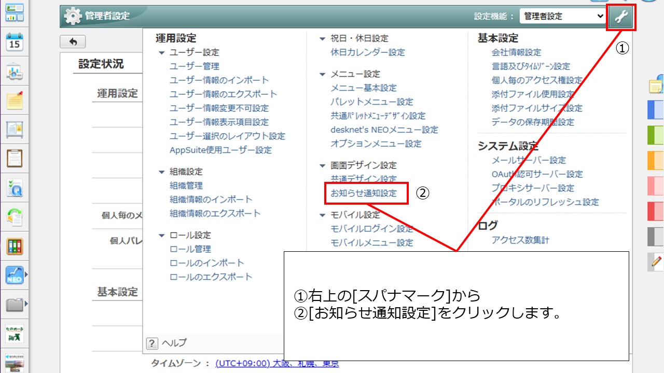
Task: Collapse the 祝日・休日設定 section
Action: point(323,39)
